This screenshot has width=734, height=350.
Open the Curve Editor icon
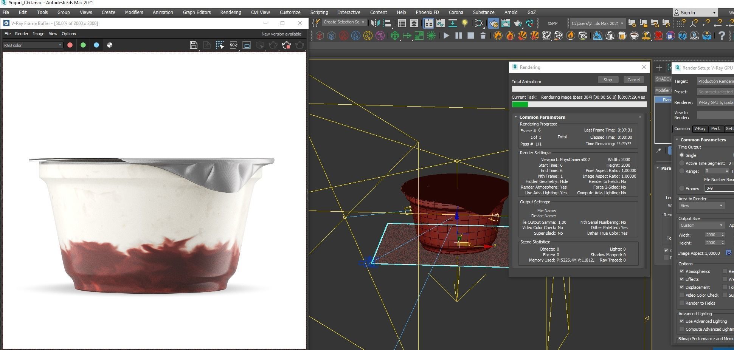click(x=441, y=23)
